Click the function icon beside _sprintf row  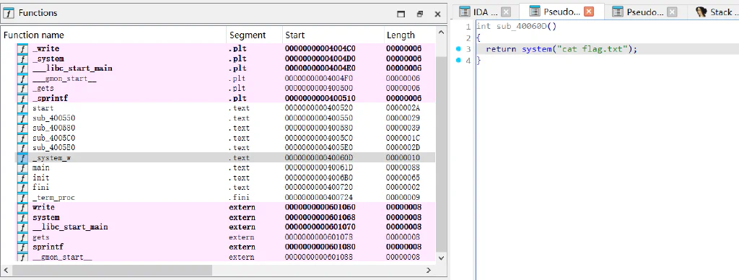click(22, 98)
